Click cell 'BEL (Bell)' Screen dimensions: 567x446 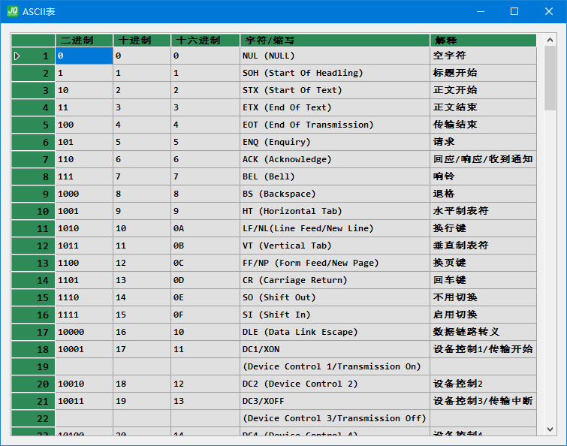pos(335,176)
